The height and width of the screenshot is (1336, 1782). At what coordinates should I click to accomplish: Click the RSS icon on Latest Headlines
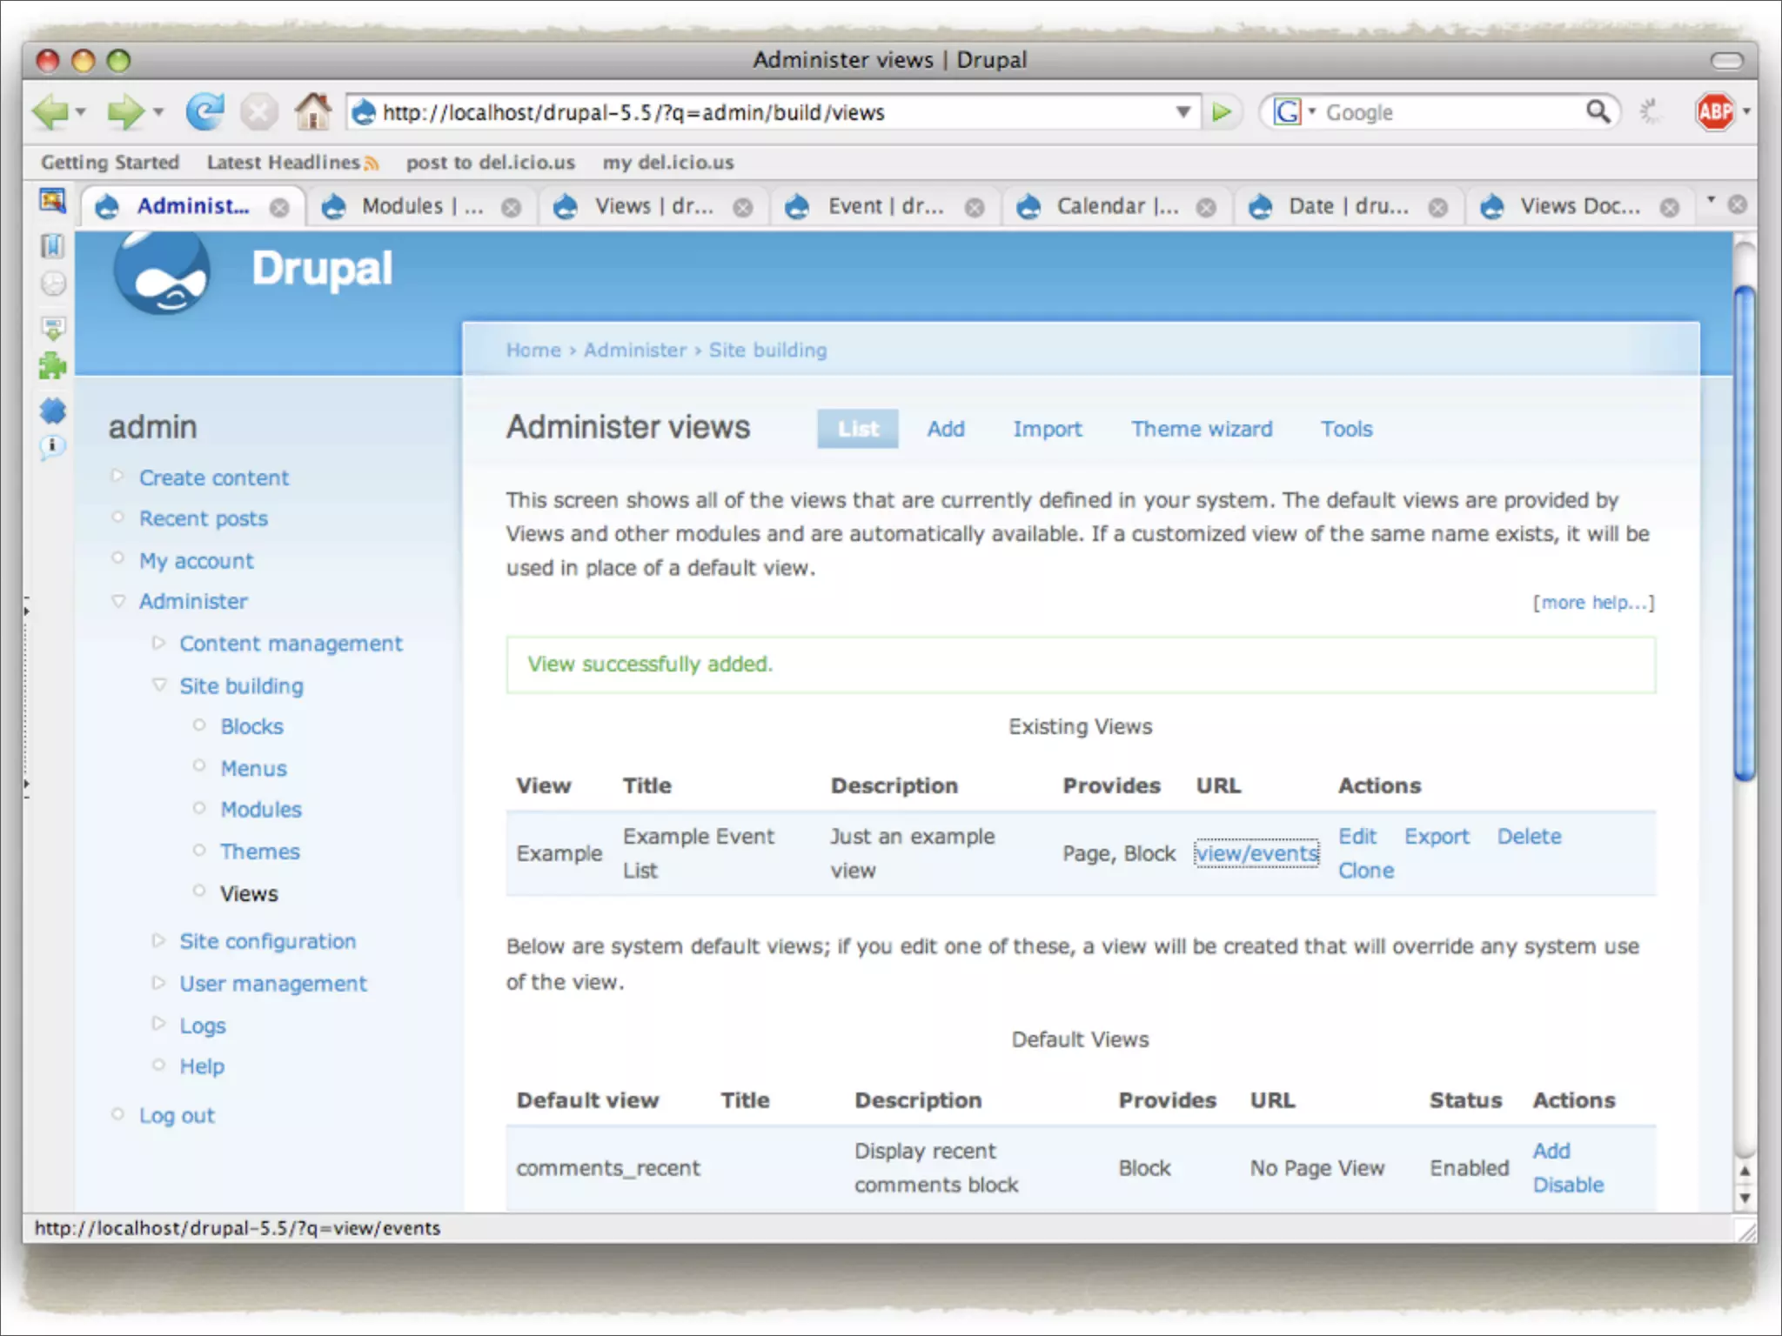(x=372, y=164)
